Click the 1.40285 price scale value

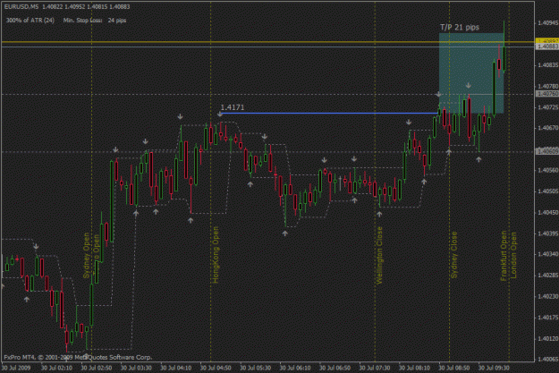(547, 276)
